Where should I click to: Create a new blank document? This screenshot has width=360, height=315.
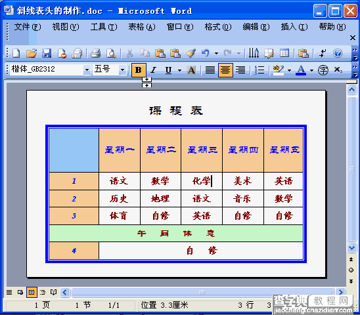pos(16,53)
